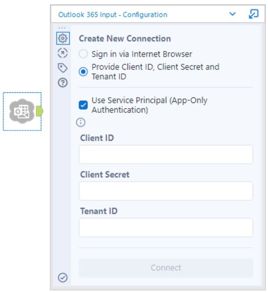Click the Outlook 365 Input tool icon
The height and width of the screenshot is (293, 268).
pos(22,111)
